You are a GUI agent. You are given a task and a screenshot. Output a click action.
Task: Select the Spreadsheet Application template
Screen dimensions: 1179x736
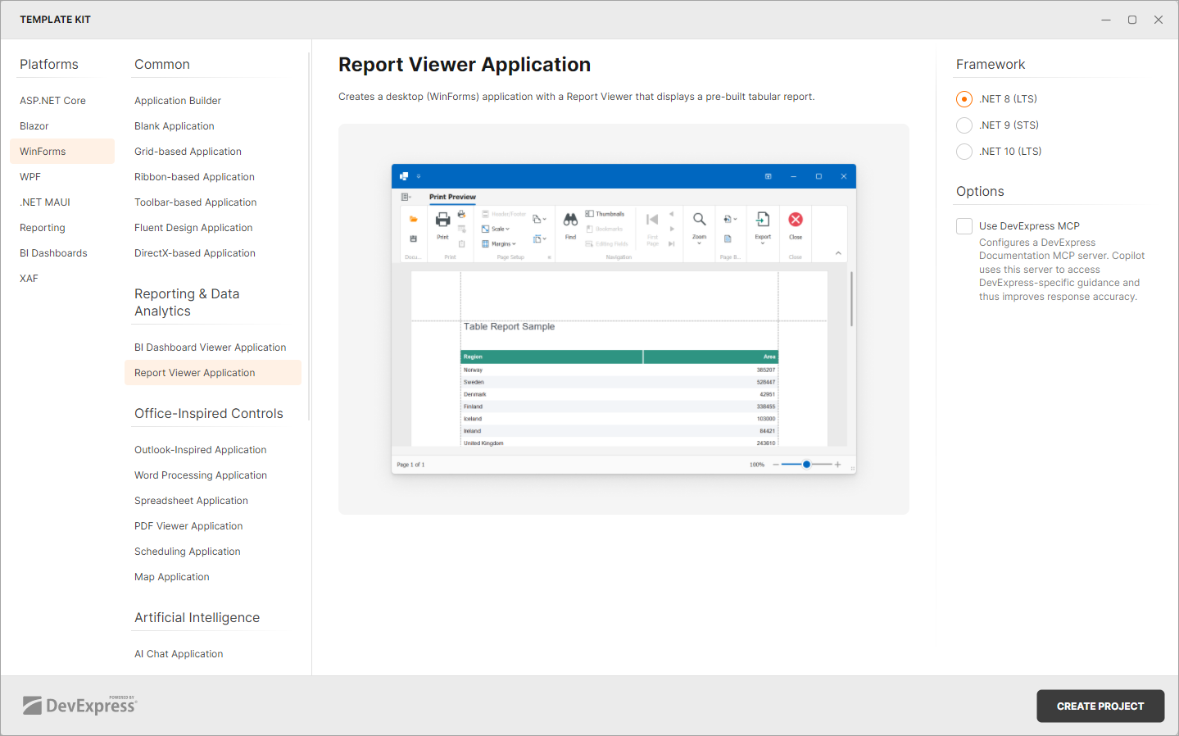coord(191,500)
